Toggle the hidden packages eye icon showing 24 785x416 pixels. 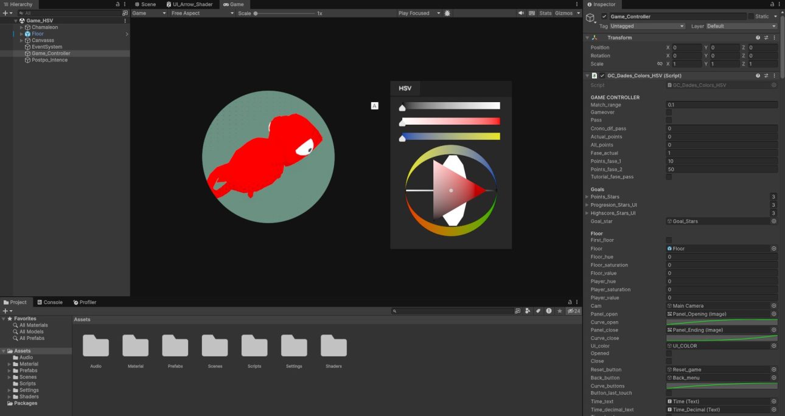(x=573, y=311)
